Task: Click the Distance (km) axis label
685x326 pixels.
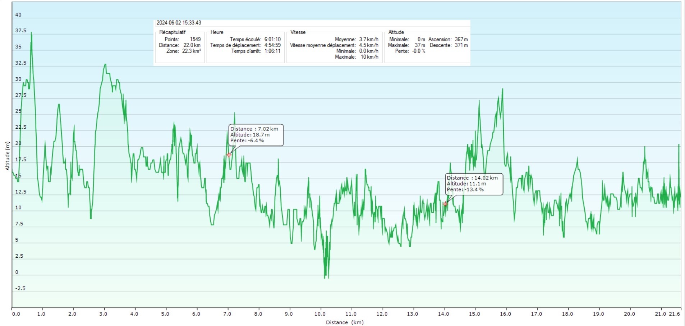Action: [x=345, y=322]
